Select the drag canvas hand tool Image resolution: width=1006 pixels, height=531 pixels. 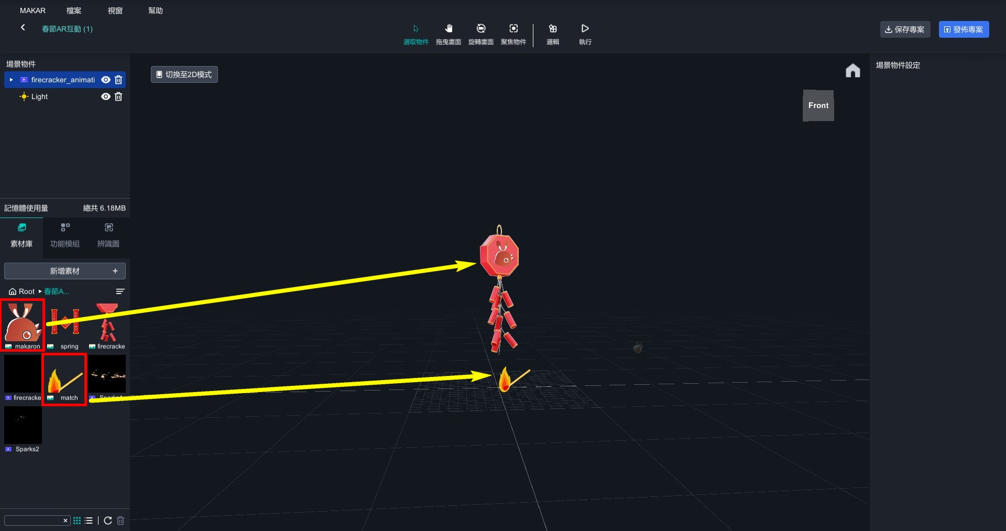point(449,29)
